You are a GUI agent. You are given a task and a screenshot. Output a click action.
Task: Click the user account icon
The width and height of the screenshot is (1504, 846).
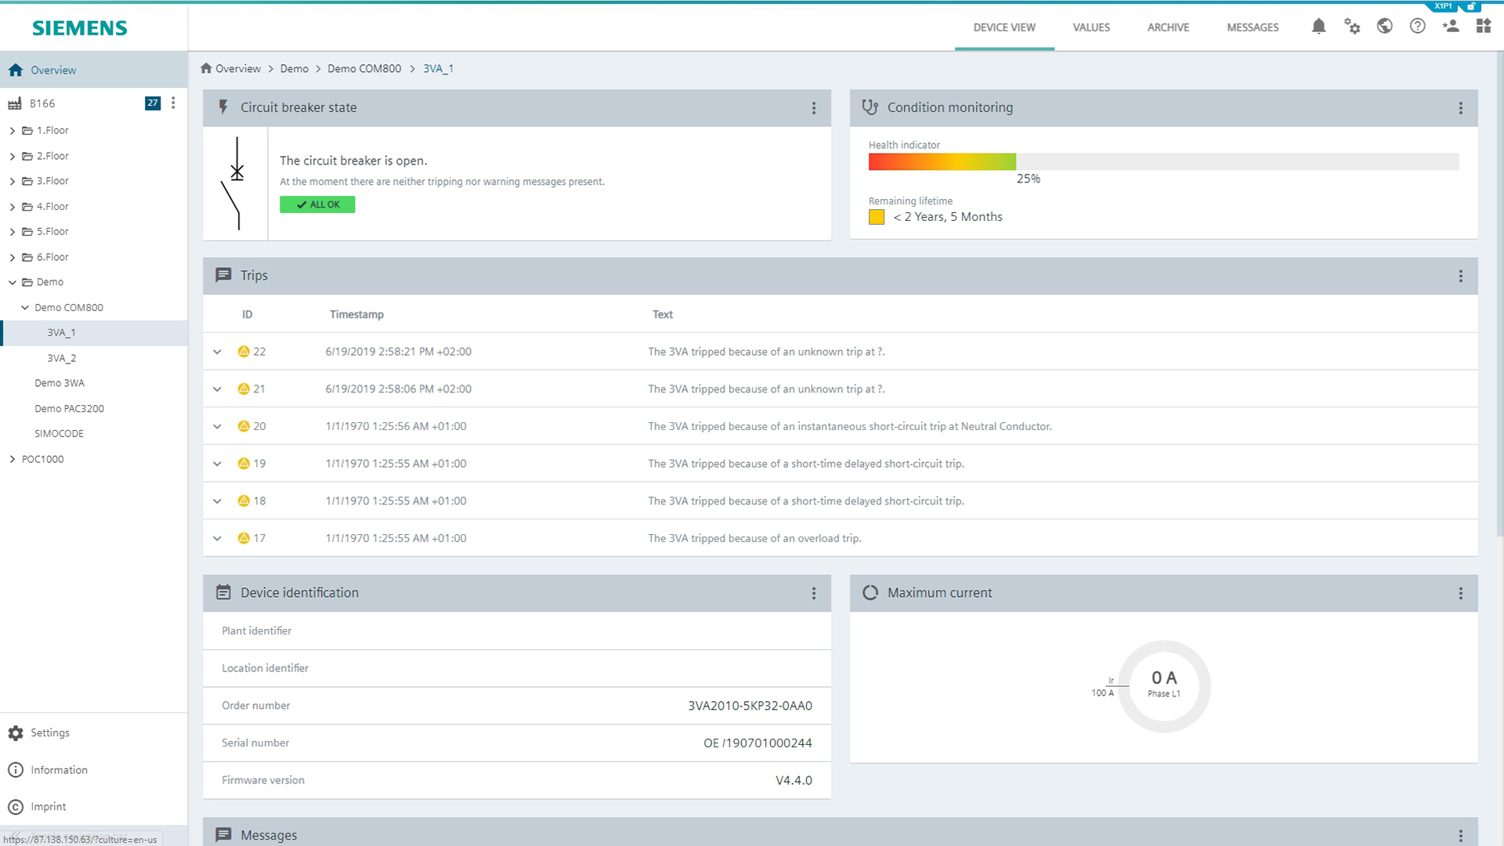(1451, 27)
